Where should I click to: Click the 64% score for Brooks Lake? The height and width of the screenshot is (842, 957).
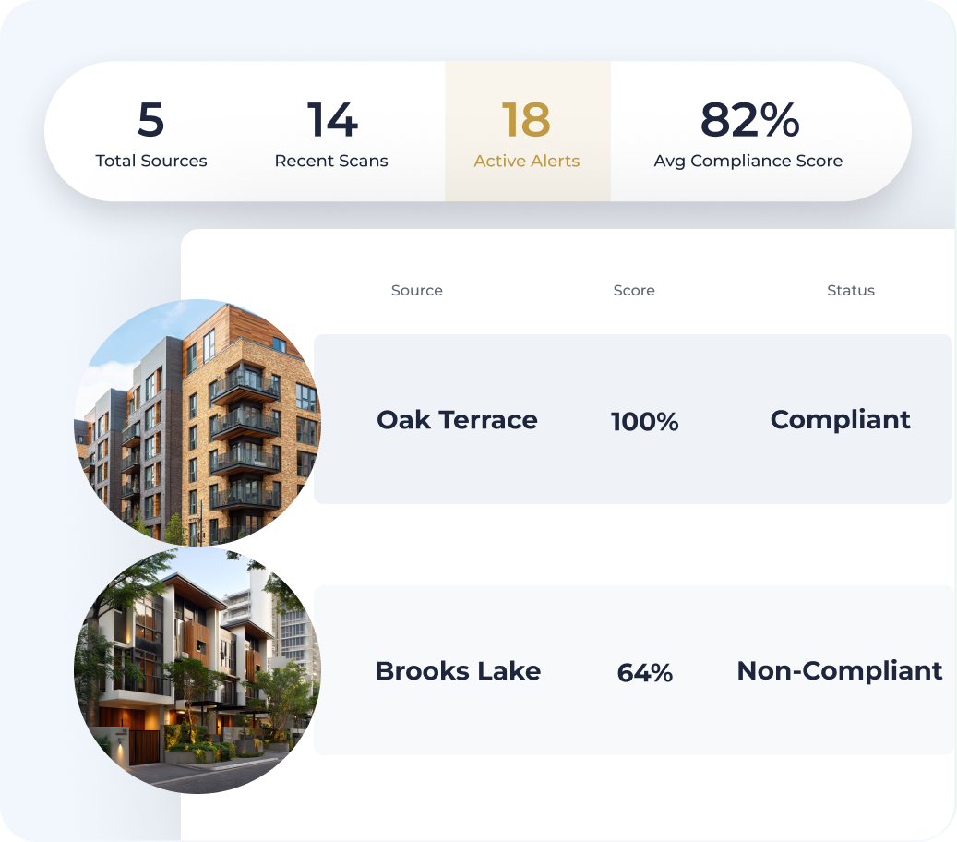(x=644, y=672)
